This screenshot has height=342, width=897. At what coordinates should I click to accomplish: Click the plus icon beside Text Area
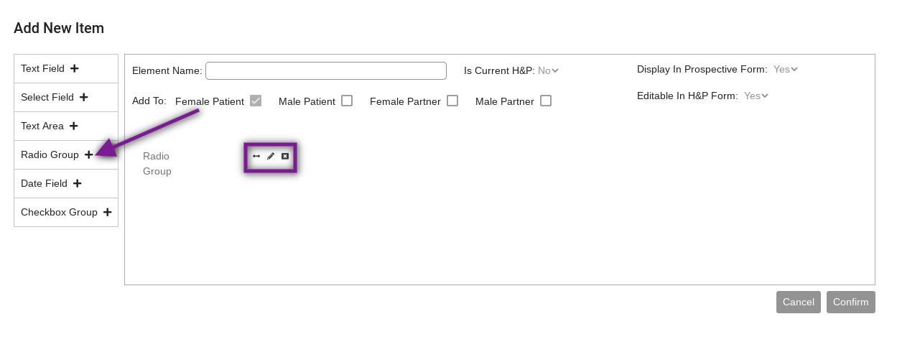pyautogui.click(x=73, y=126)
